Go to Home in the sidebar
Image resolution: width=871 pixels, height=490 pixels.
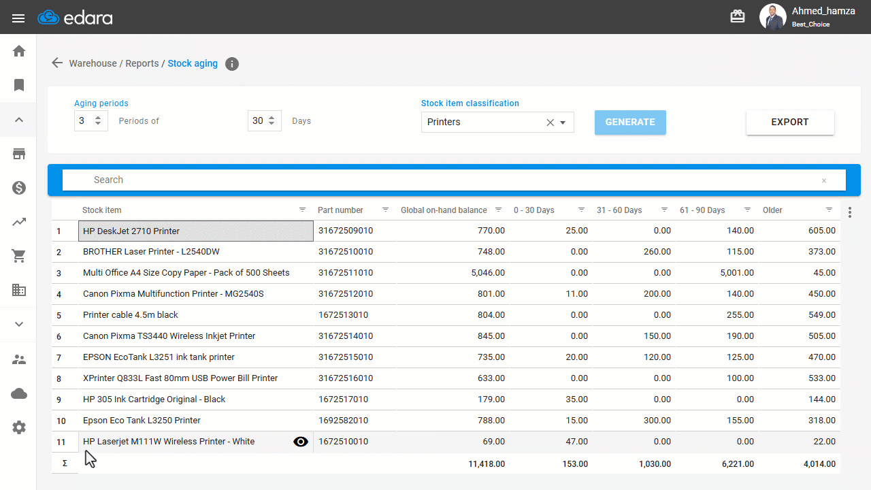(x=19, y=51)
